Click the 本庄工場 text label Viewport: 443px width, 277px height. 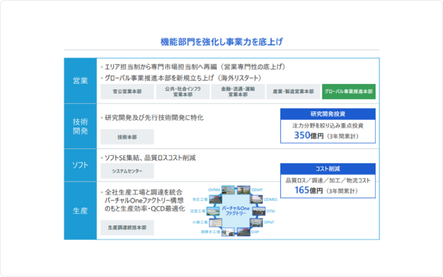coord(200,199)
